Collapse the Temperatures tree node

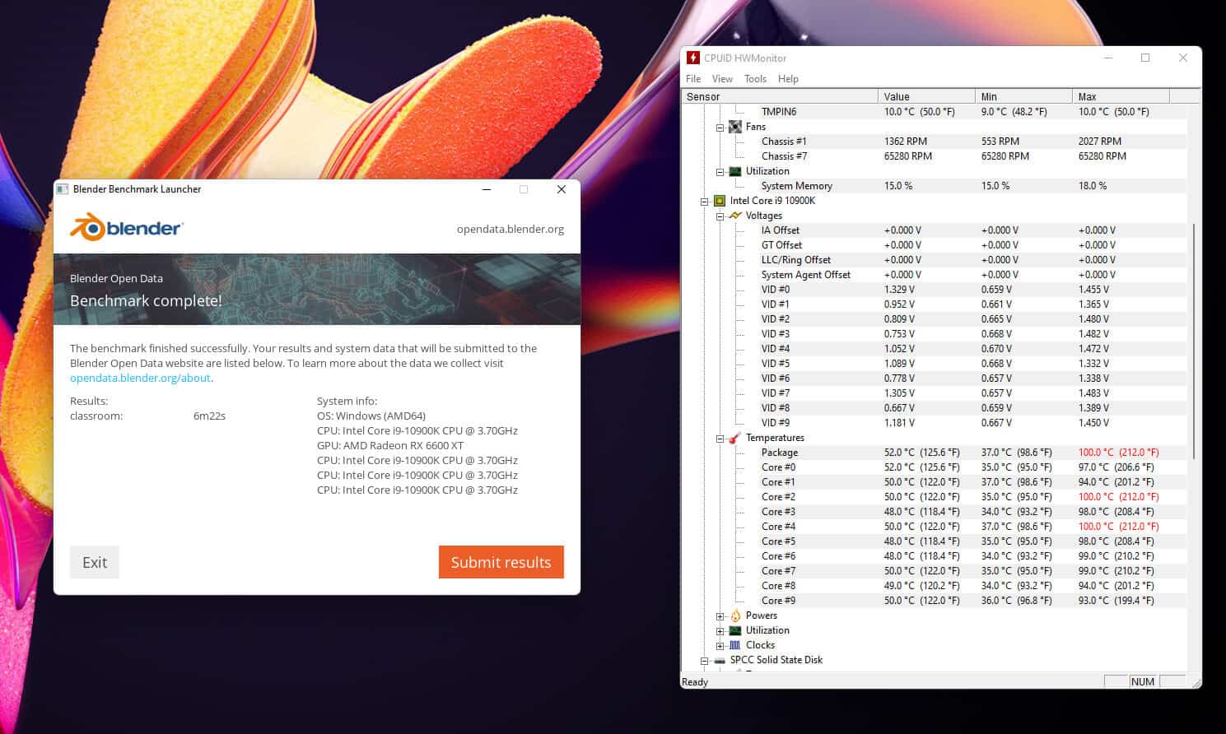[x=720, y=439]
